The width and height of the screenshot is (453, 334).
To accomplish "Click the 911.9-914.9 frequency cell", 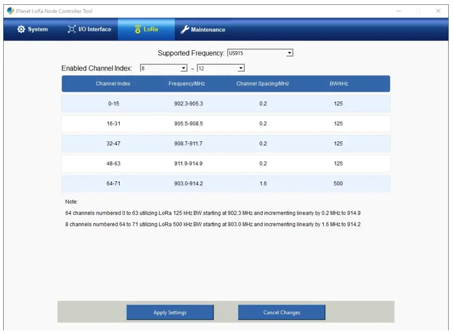I will click(x=189, y=163).
